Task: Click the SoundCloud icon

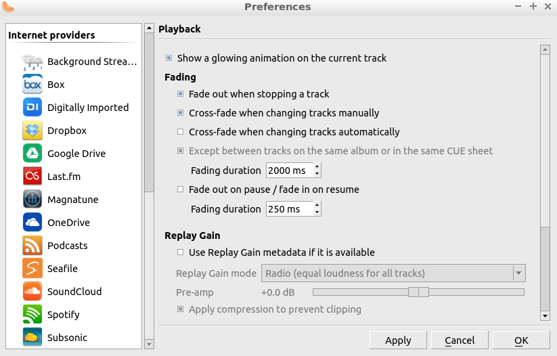Action: [32, 292]
